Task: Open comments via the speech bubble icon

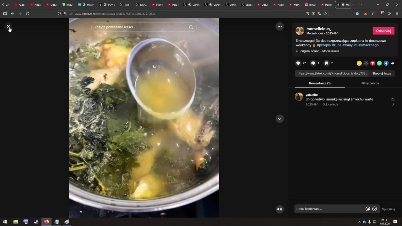Action: [313, 63]
